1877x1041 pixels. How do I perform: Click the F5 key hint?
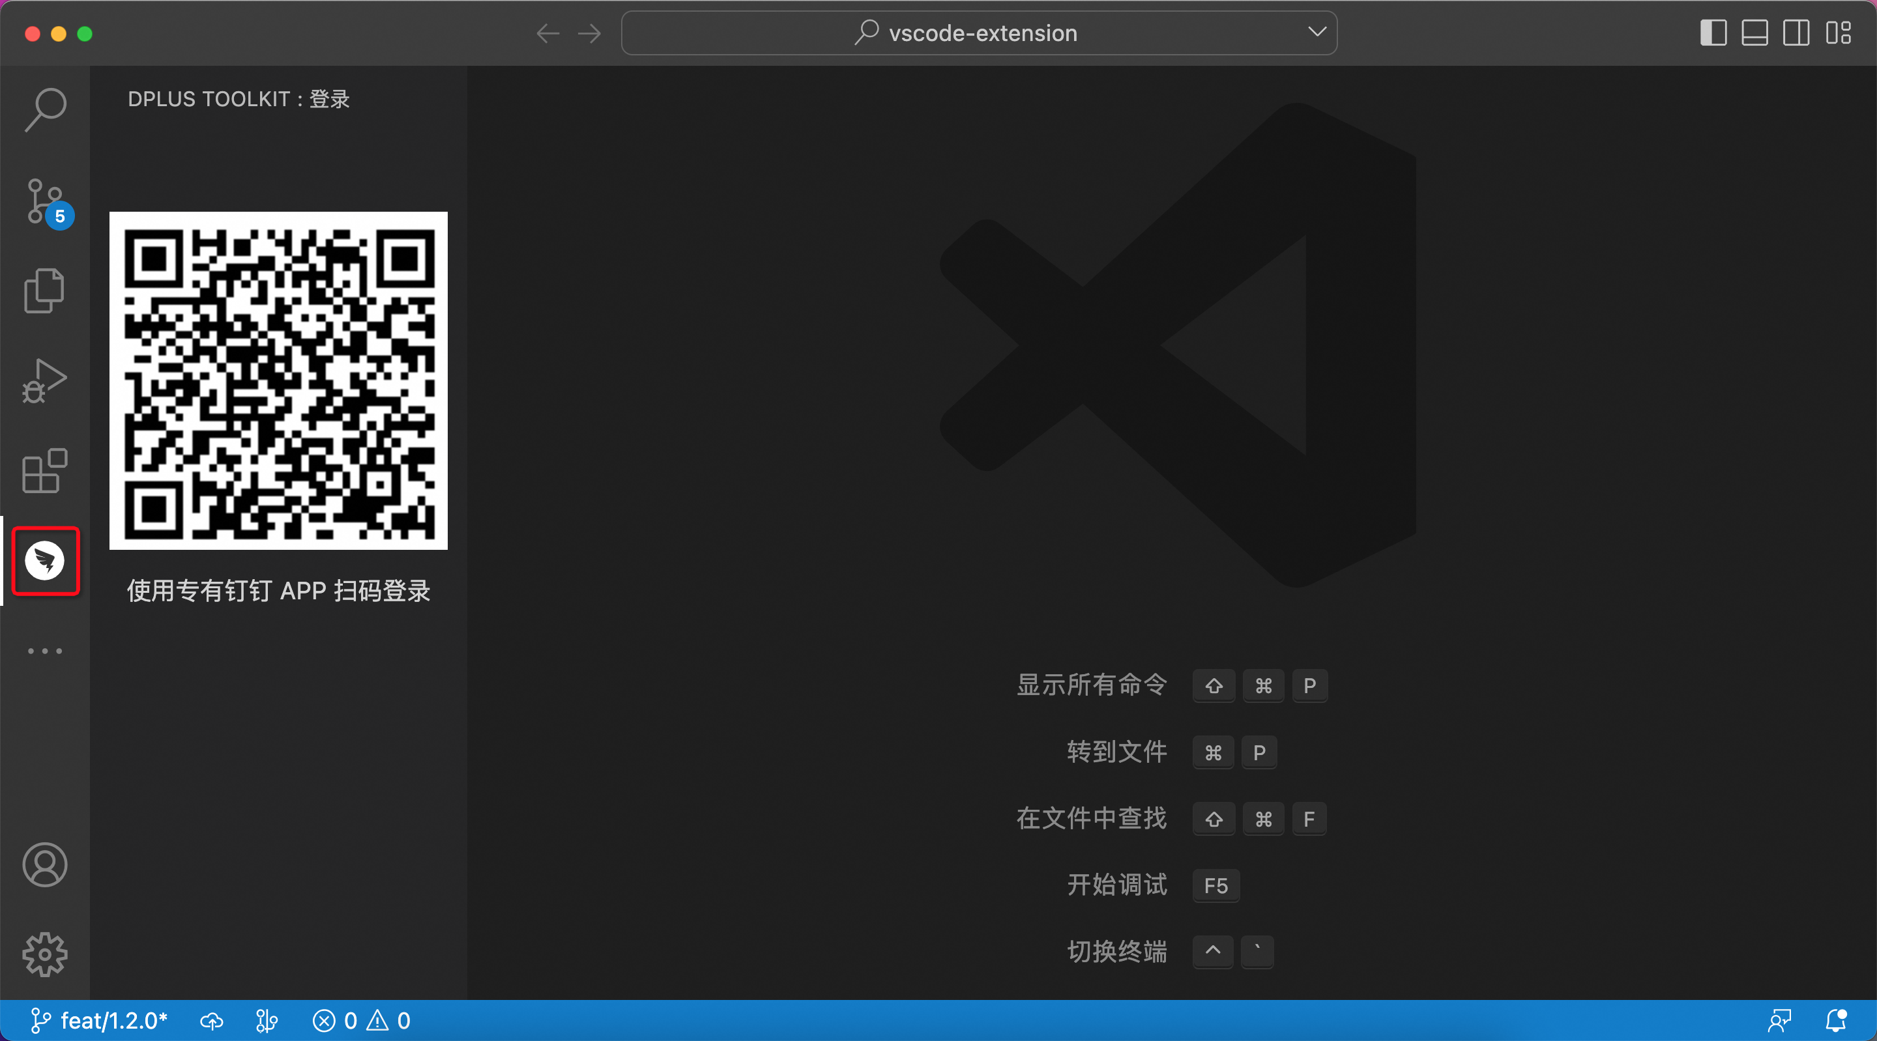[x=1216, y=886]
